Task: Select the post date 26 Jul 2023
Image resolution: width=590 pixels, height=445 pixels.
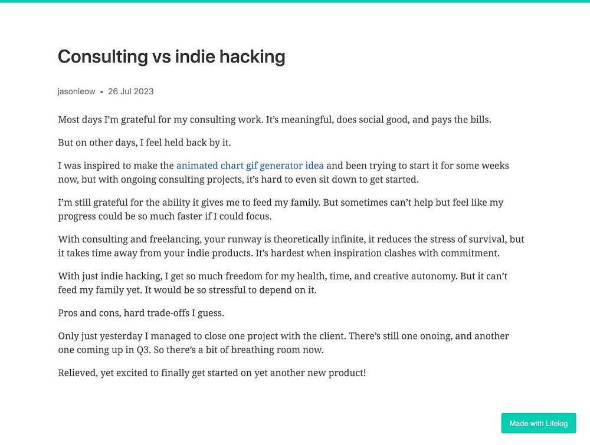Action: pyautogui.click(x=130, y=91)
